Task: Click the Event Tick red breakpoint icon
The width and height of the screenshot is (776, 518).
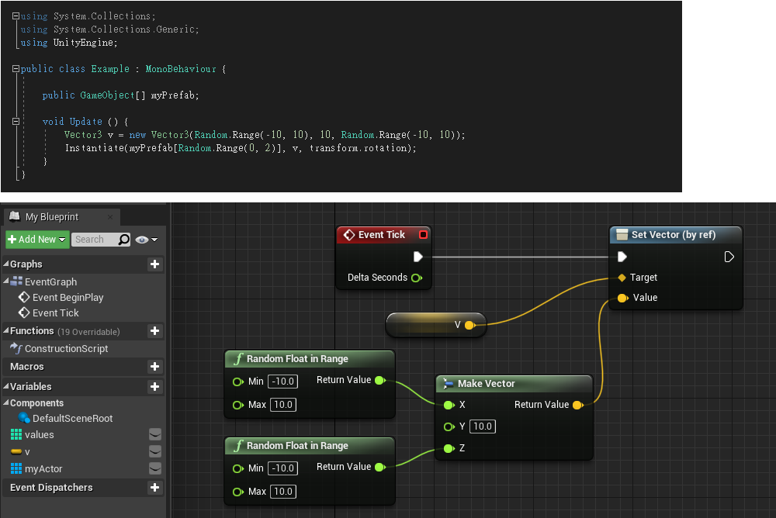Action: pyautogui.click(x=423, y=235)
